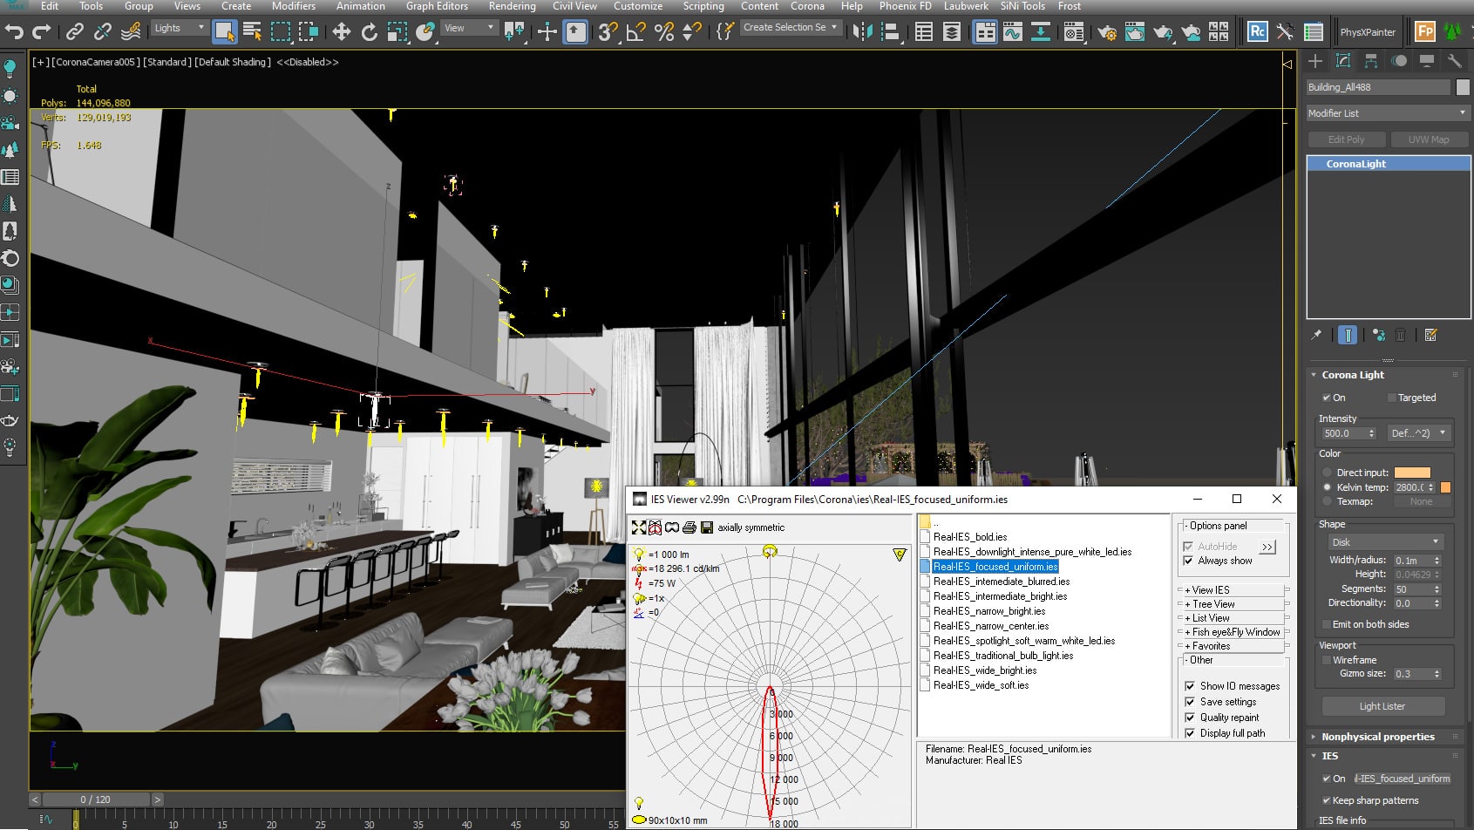Screen dimensions: 1474x830
Task: Open the Rendering menu
Action: pos(512,6)
